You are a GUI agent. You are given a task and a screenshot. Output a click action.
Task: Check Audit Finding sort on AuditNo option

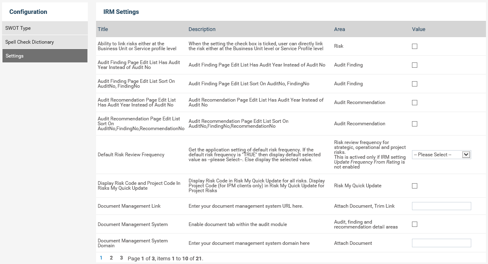tap(414, 84)
